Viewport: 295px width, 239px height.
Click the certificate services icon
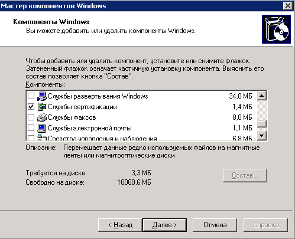pos(42,107)
